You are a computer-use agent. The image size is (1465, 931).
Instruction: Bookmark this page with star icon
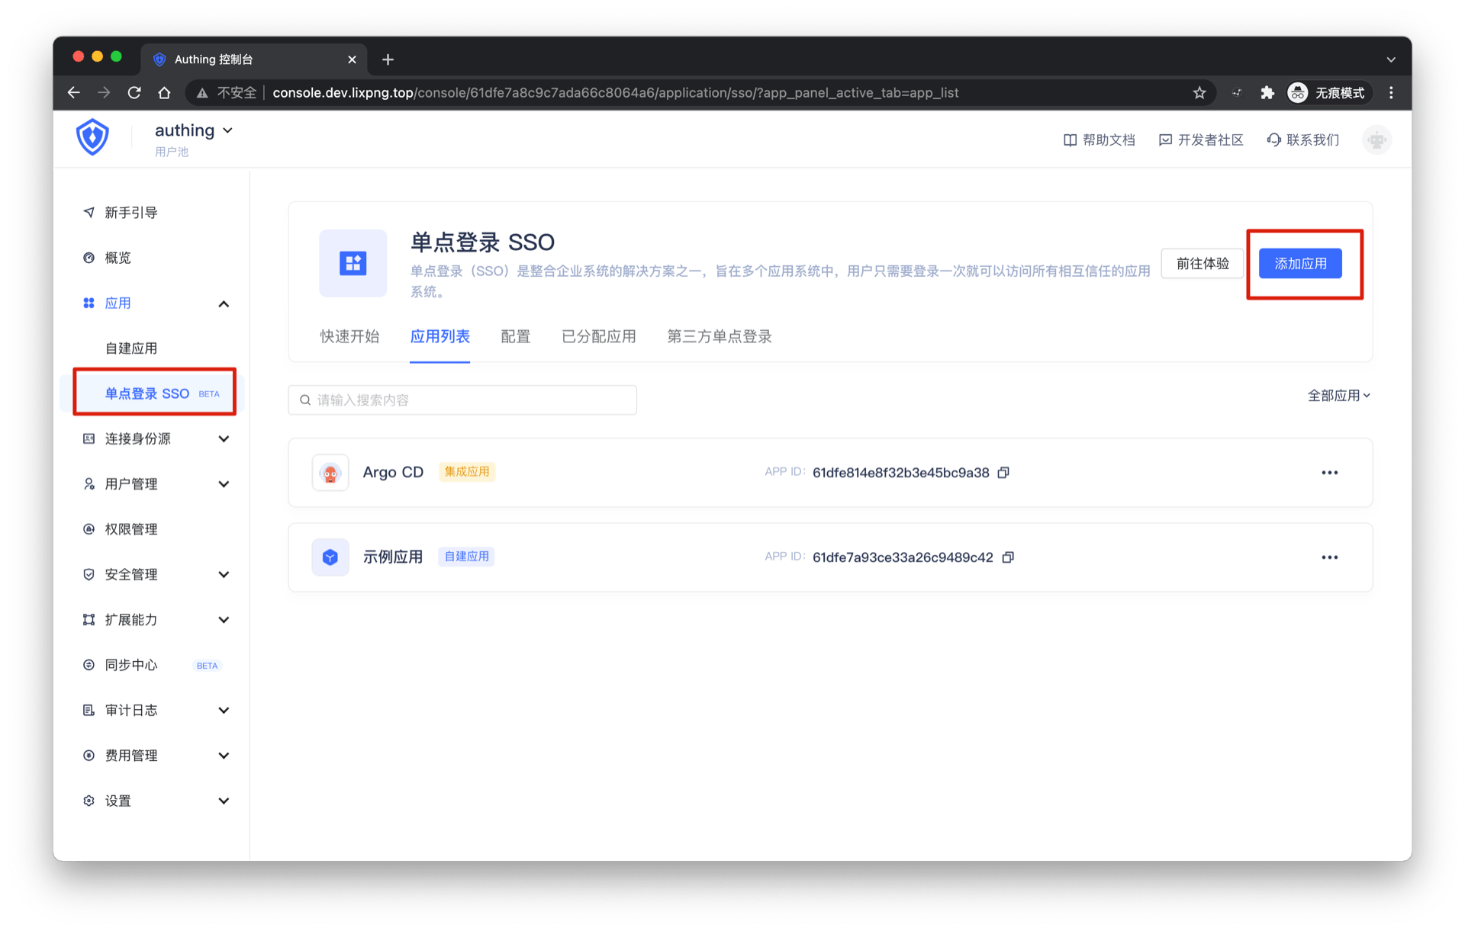click(1199, 93)
